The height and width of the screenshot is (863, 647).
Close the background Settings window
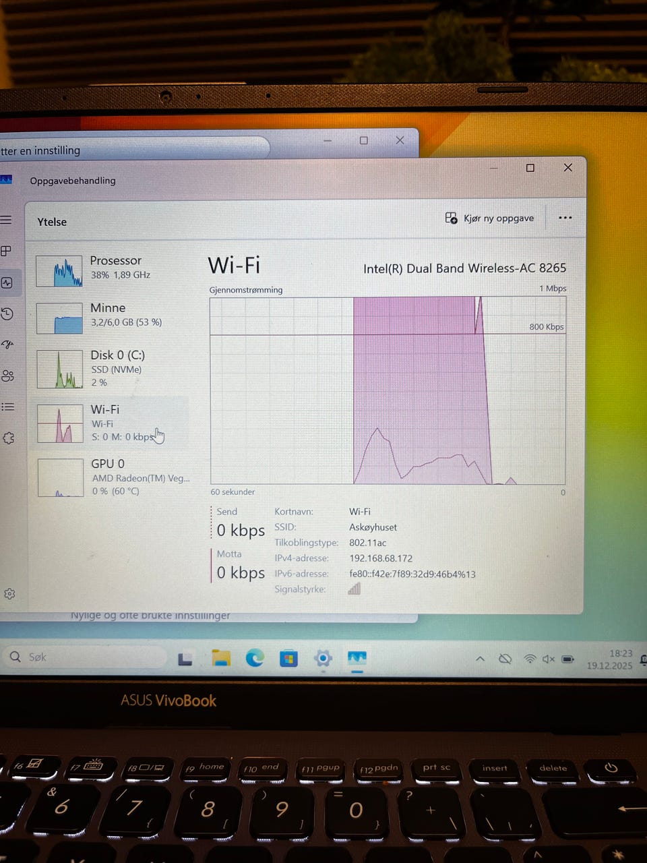coord(400,140)
